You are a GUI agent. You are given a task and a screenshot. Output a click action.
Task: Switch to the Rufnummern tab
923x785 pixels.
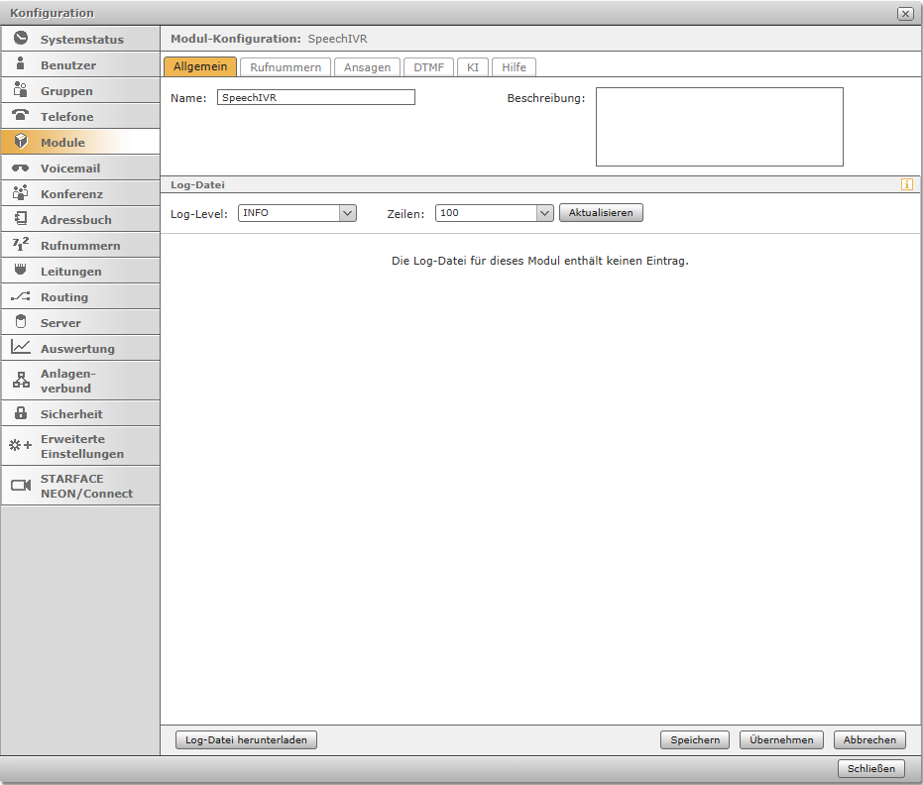[286, 67]
